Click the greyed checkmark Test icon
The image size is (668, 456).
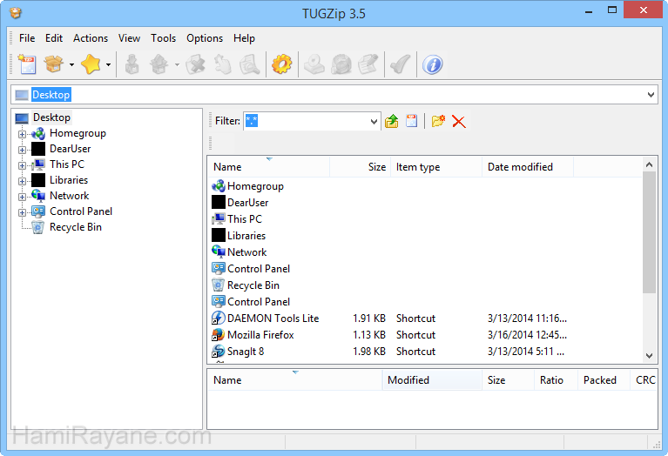pyautogui.click(x=401, y=64)
